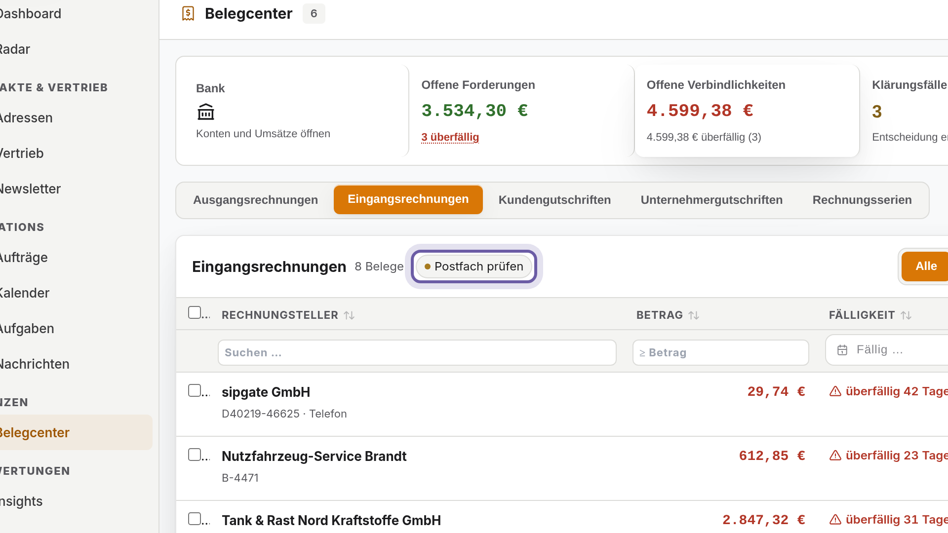Sort by Betrag column arrows
This screenshot has height=533, width=948.
tap(694, 315)
